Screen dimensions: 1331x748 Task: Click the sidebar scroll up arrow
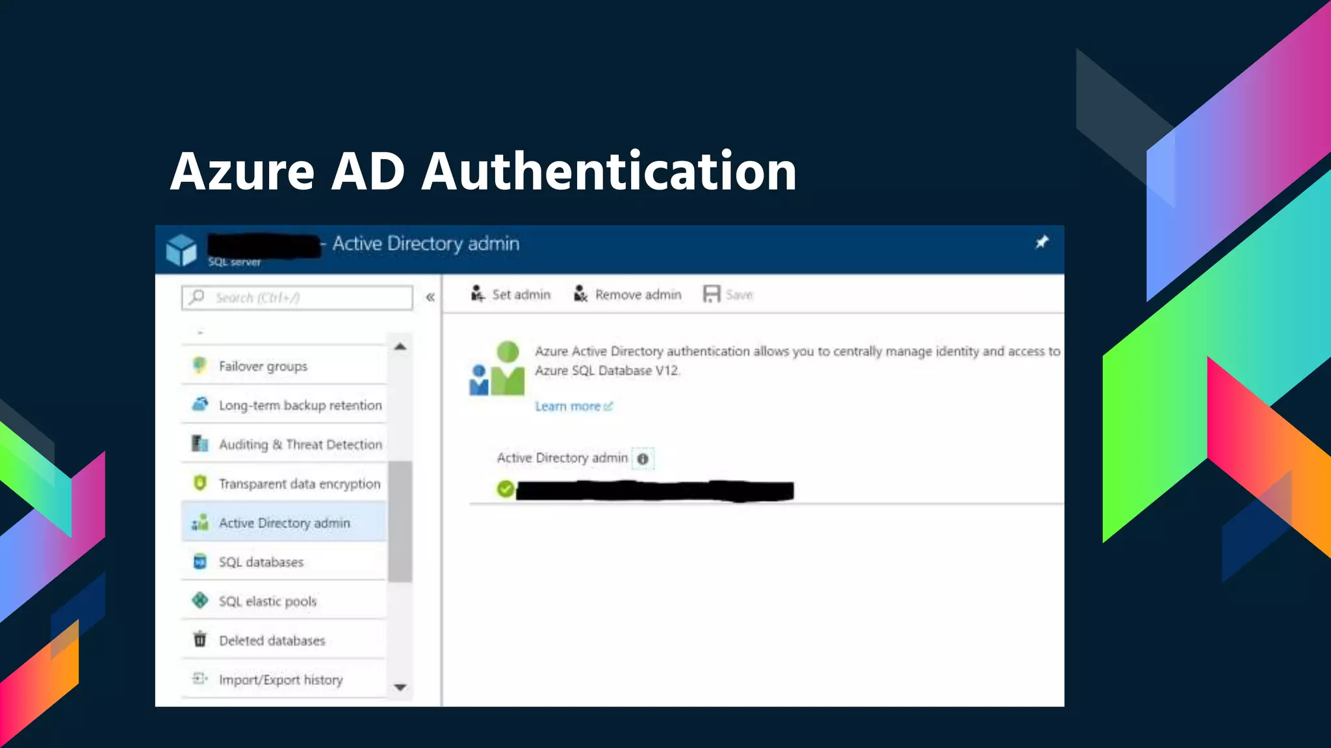pyautogui.click(x=400, y=347)
